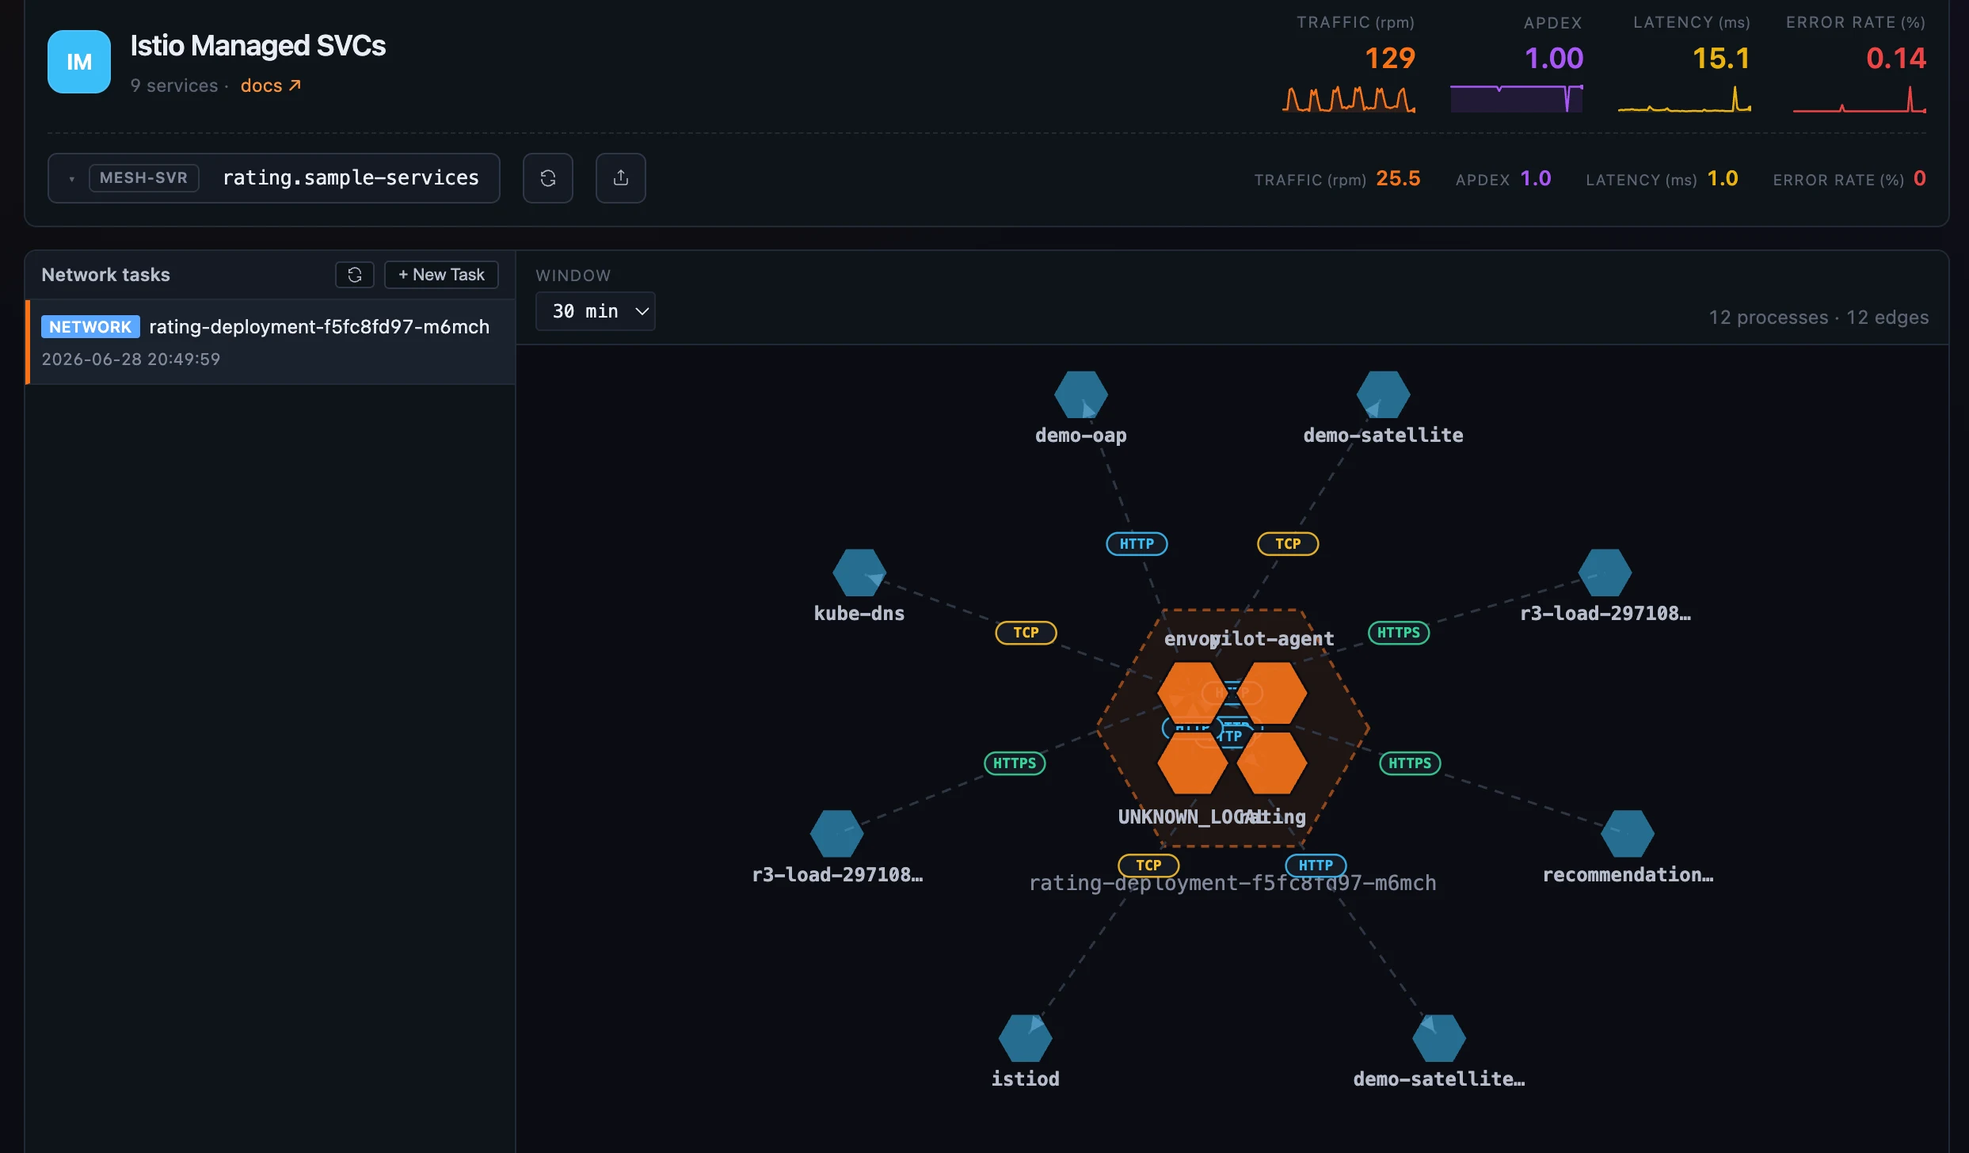Click the '12 processes · 12 edges' summary text
This screenshot has height=1153, width=1969.
click(x=1819, y=318)
